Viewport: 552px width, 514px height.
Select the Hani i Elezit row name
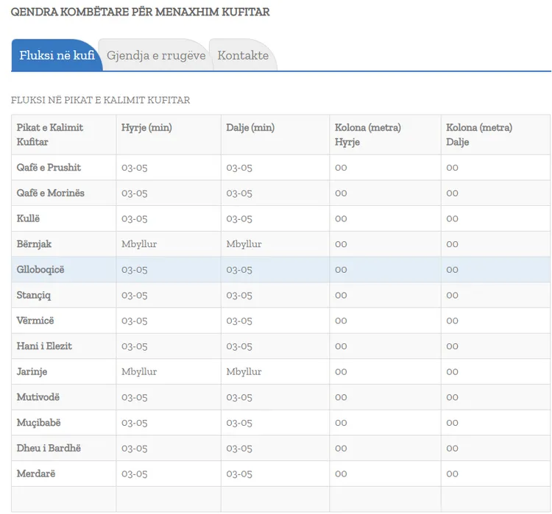click(44, 346)
